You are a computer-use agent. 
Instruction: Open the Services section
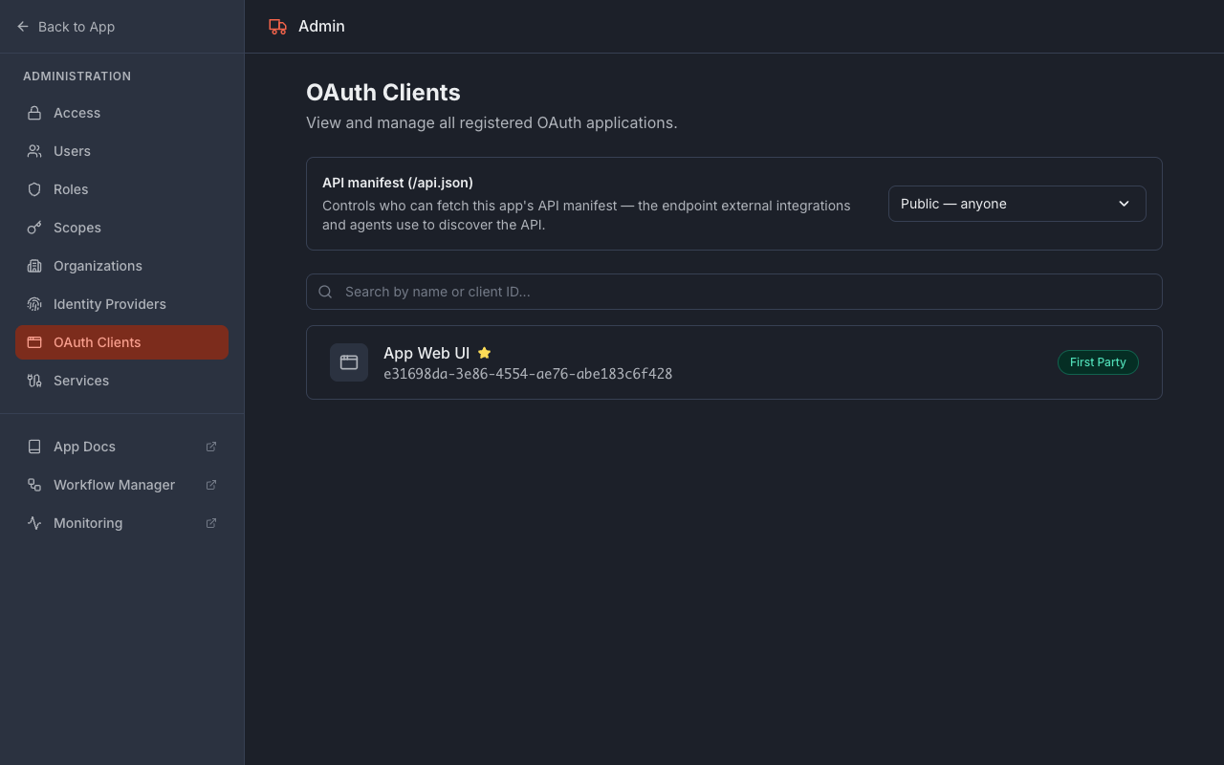[x=121, y=381]
